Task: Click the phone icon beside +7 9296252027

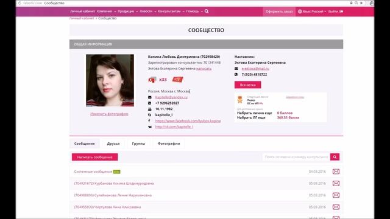Action: click(x=150, y=103)
